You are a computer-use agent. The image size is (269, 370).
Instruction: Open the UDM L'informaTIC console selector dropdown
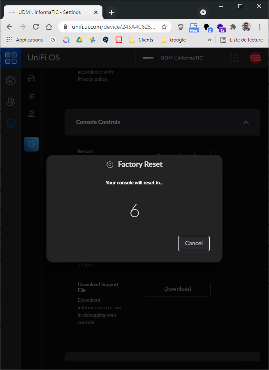click(x=177, y=58)
